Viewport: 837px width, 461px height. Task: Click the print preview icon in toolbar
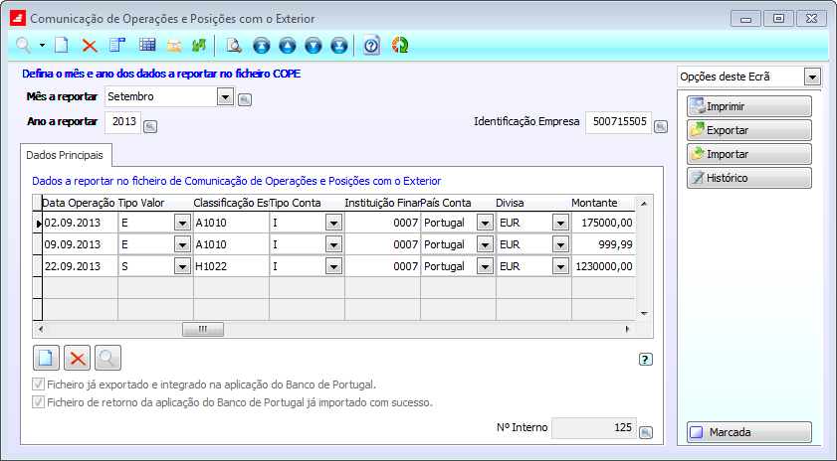click(x=234, y=45)
